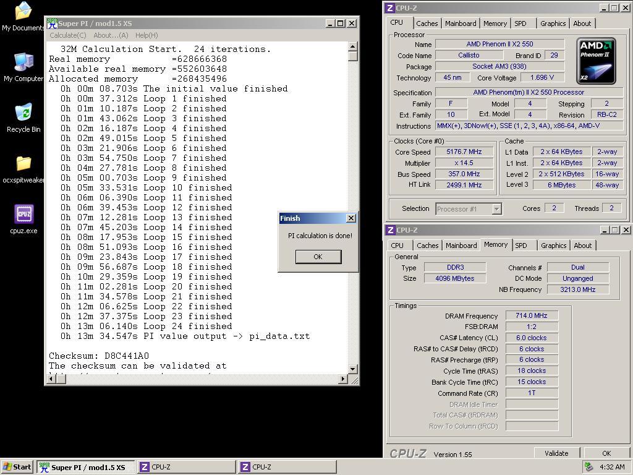633x475 pixels.
Task: Click the Validate button in CPU-Z
Action: tap(556, 453)
